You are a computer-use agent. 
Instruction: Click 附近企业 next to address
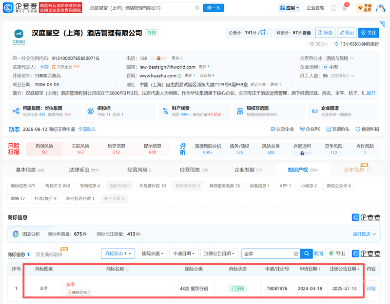point(258,84)
